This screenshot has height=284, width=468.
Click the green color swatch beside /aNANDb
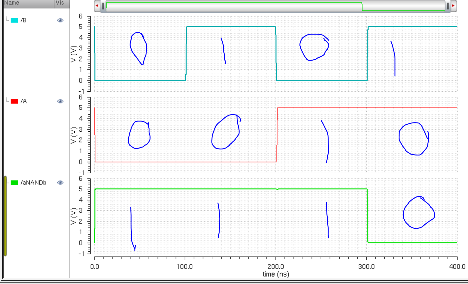point(14,183)
